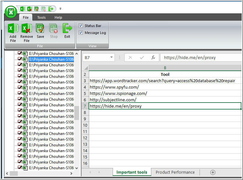243x180 pixels.
Task: Switch to the Product Performance sheet tab
Action: click(x=175, y=172)
